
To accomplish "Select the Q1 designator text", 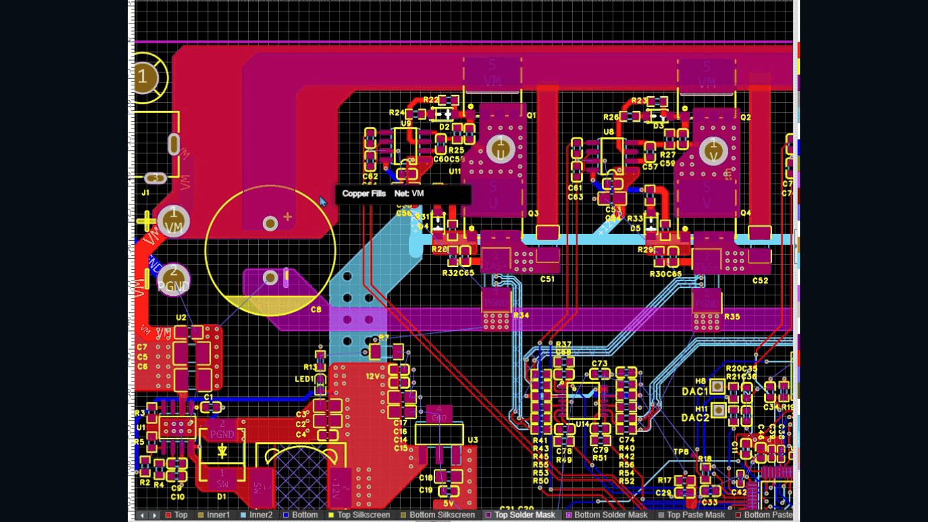I will click(531, 116).
